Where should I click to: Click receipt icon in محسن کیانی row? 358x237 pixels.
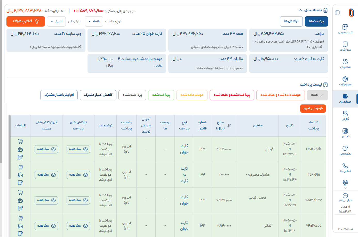coord(20,208)
